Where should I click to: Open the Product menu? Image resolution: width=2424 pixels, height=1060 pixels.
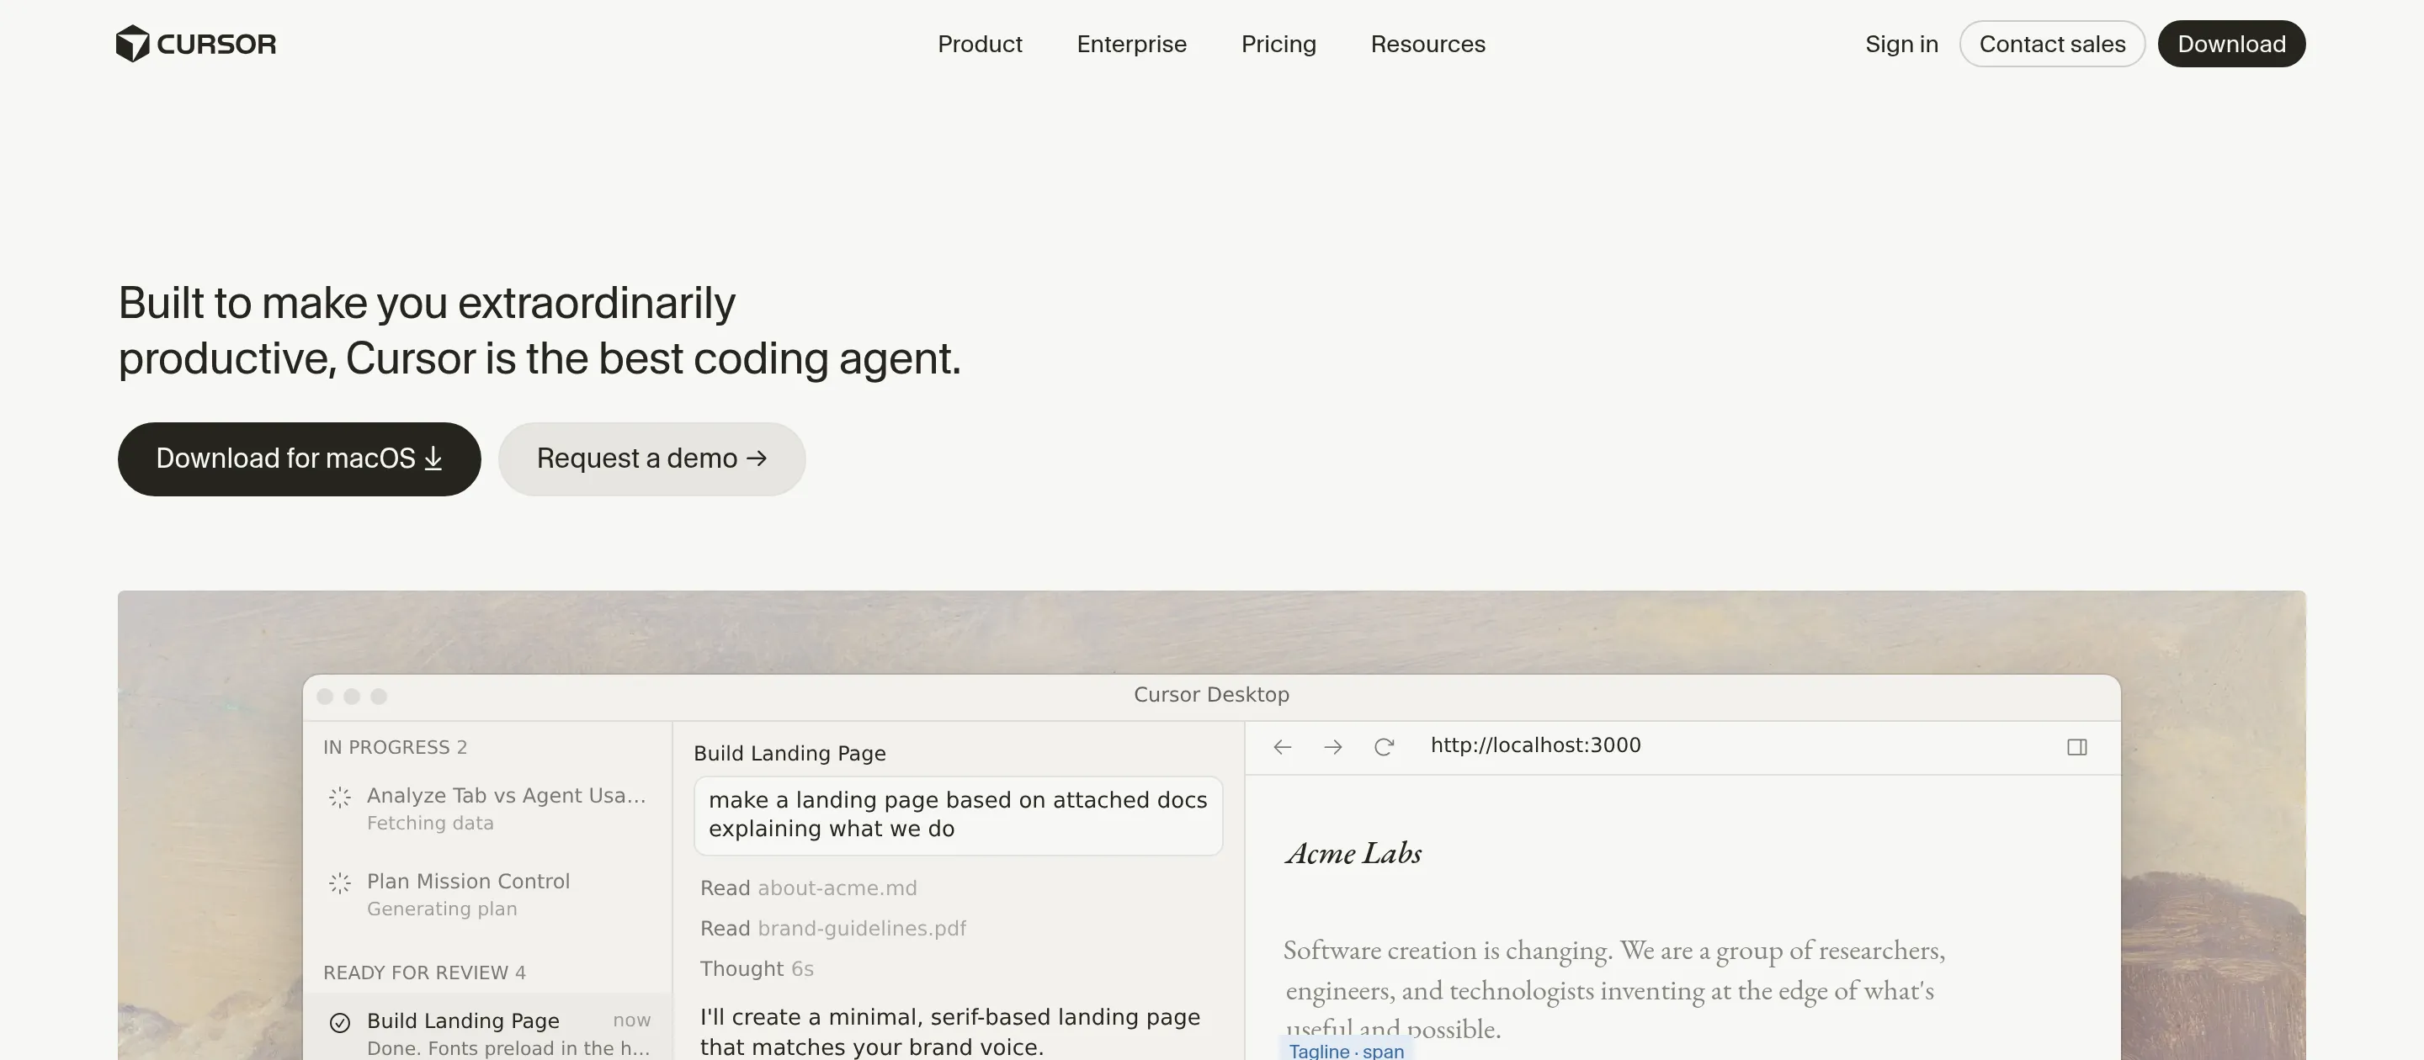(980, 45)
